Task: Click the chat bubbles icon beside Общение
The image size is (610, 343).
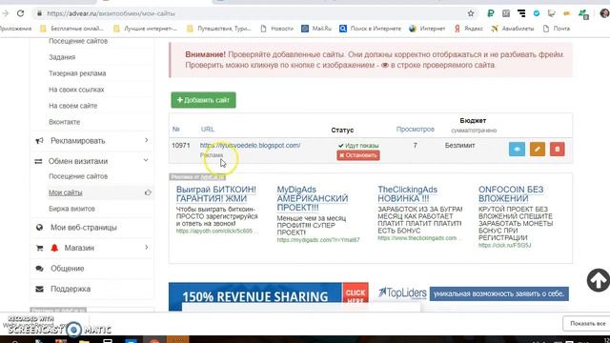Action: tap(39, 269)
